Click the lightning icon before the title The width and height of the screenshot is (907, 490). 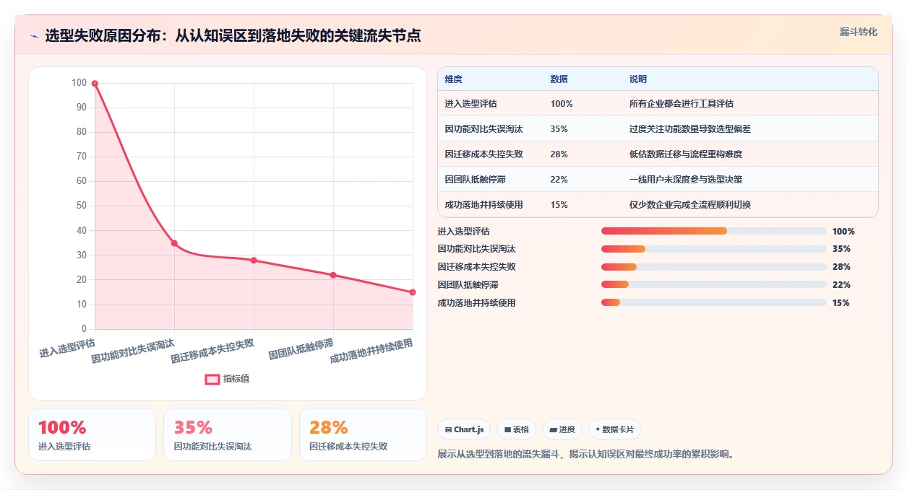coord(34,36)
